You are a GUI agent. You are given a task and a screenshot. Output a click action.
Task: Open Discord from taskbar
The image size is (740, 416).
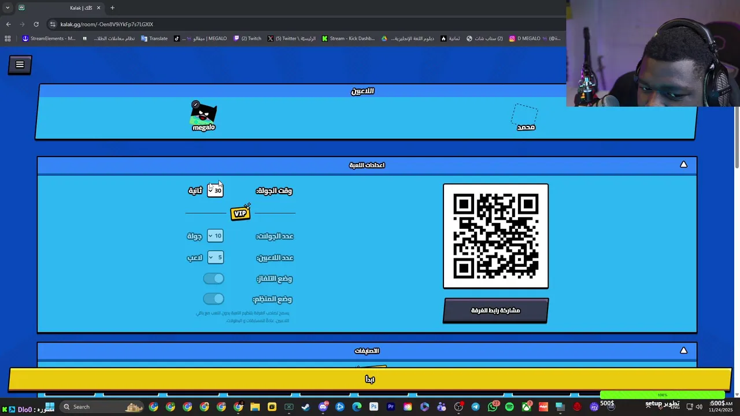tap(323, 407)
